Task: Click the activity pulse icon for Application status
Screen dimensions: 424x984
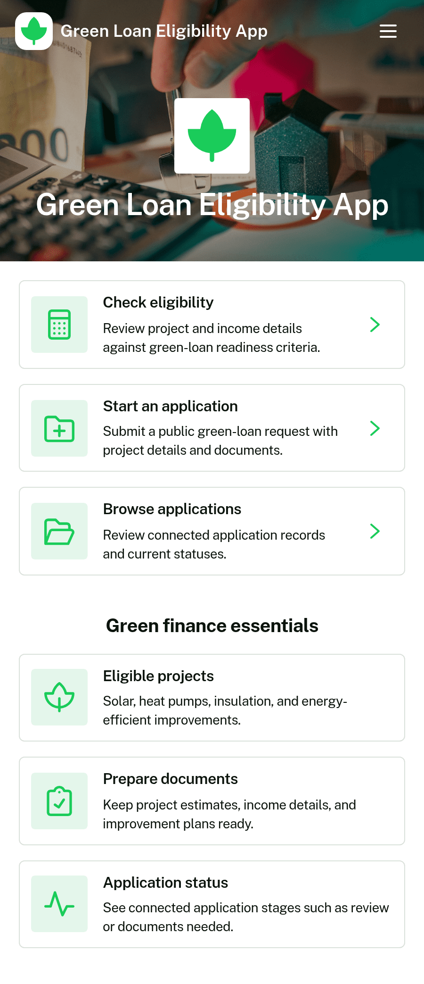Action: (59, 904)
